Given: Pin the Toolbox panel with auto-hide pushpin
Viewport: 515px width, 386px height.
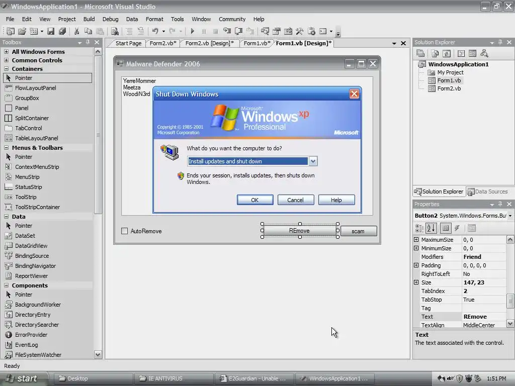Looking at the screenshot, I should coord(88,42).
